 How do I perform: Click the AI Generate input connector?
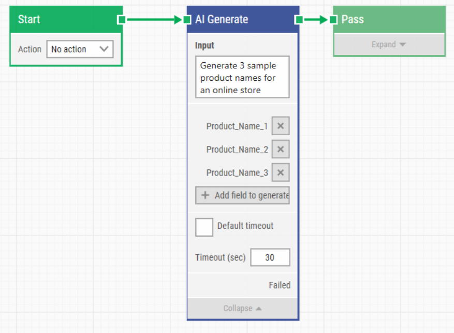187,20
